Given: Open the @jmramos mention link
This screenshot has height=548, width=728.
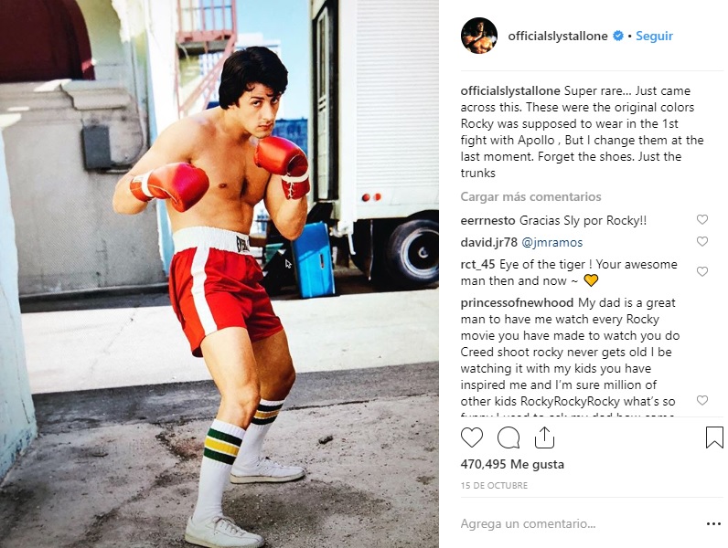Looking at the screenshot, I should pos(552,242).
